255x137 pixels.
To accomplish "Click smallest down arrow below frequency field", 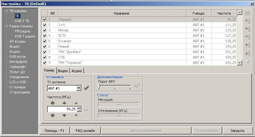I will 76,115.
